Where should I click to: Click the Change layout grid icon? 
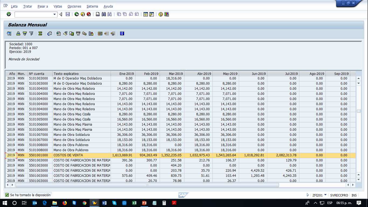(100, 33)
